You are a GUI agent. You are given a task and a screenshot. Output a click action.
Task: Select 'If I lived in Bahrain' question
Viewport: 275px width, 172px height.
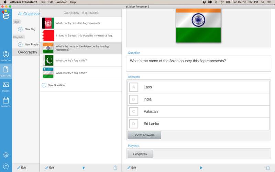pyautogui.click(x=81, y=35)
